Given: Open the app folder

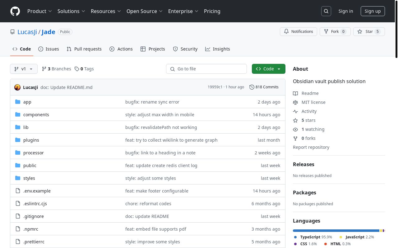Looking at the screenshot, I should pyautogui.click(x=27, y=102).
